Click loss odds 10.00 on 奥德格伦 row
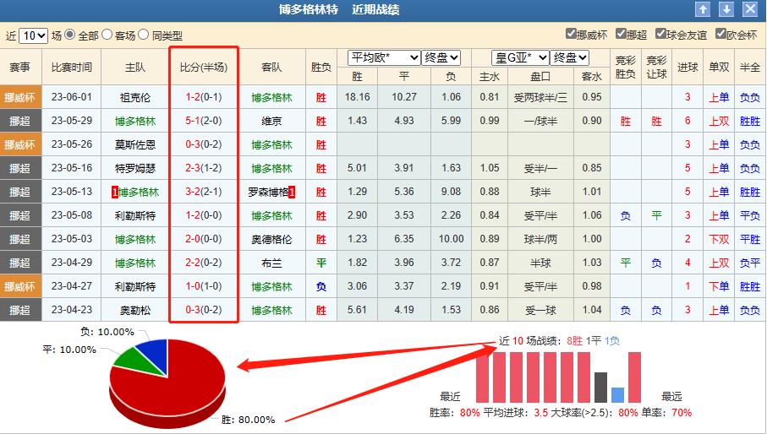 tap(451, 239)
